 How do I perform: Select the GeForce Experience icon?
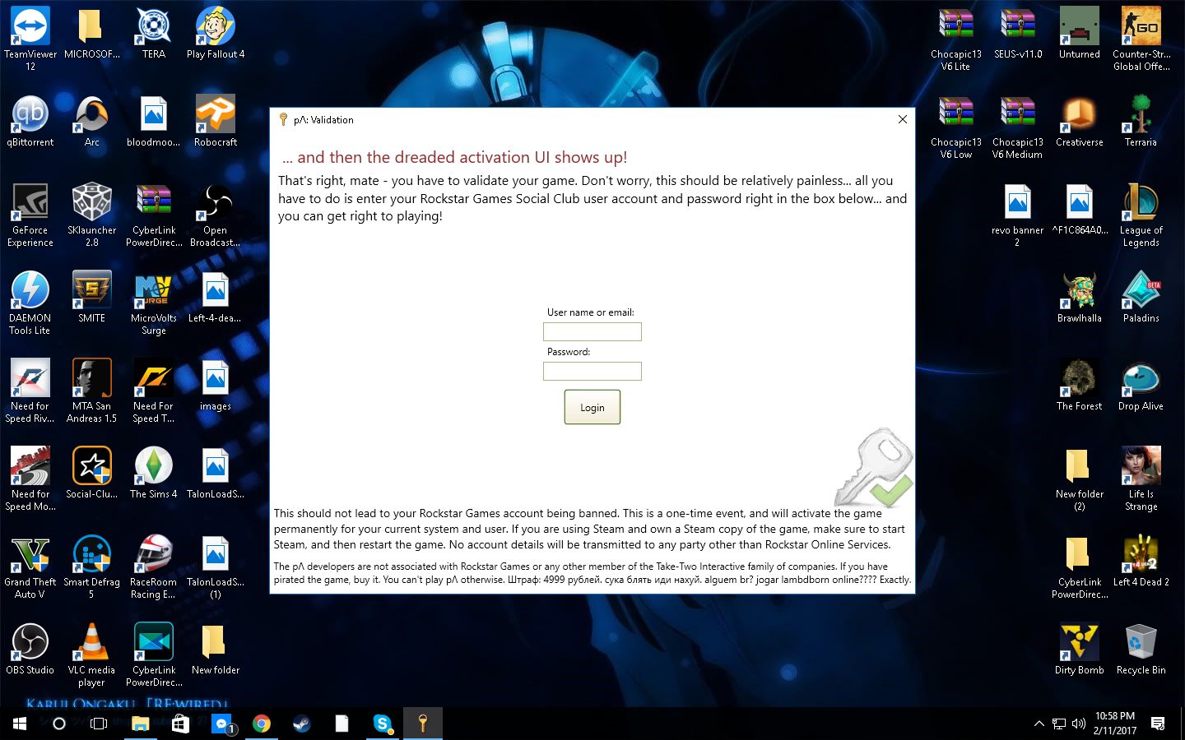click(30, 215)
